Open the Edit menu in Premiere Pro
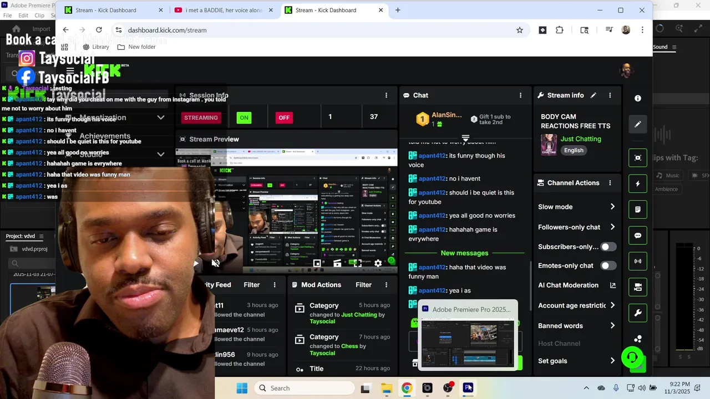 (23, 16)
